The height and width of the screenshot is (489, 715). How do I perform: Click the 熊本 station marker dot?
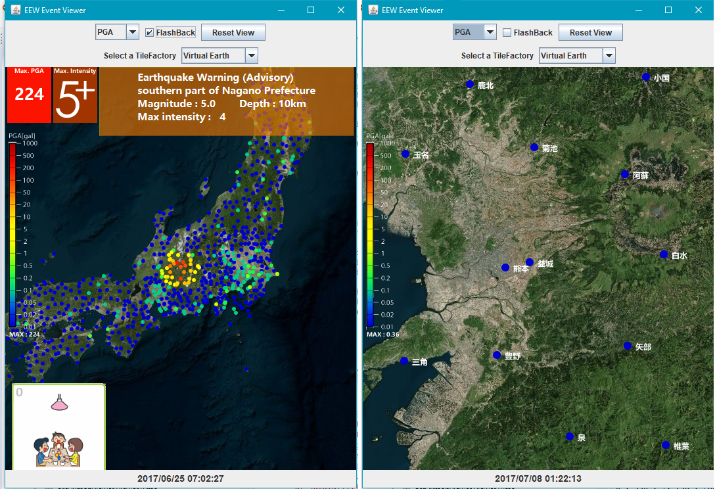[x=505, y=268]
